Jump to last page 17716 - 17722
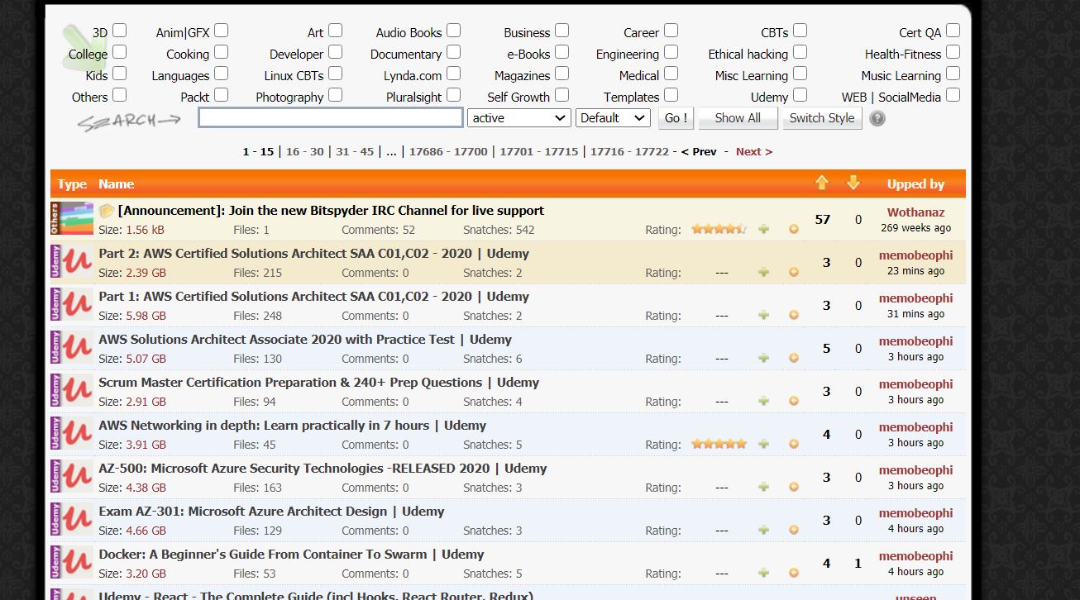Viewport: 1080px width, 600px height. (629, 151)
